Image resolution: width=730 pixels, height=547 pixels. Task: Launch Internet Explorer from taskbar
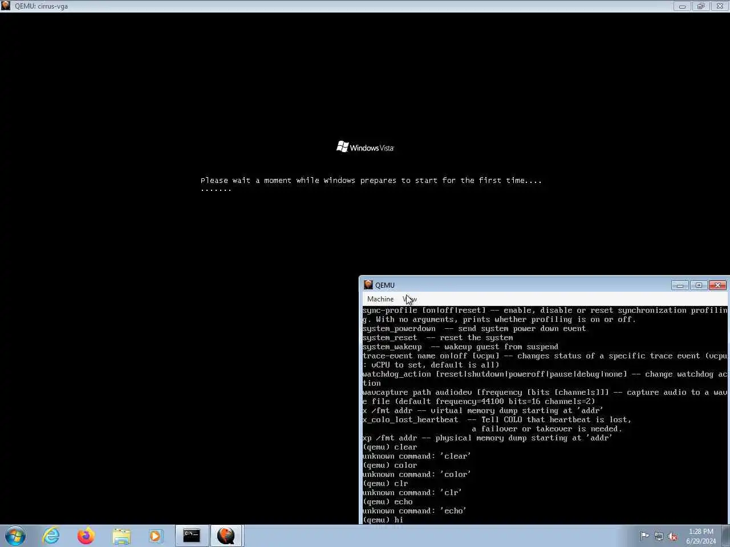[x=51, y=536]
